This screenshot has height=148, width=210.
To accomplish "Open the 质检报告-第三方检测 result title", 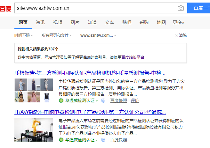I will coord(90,73).
